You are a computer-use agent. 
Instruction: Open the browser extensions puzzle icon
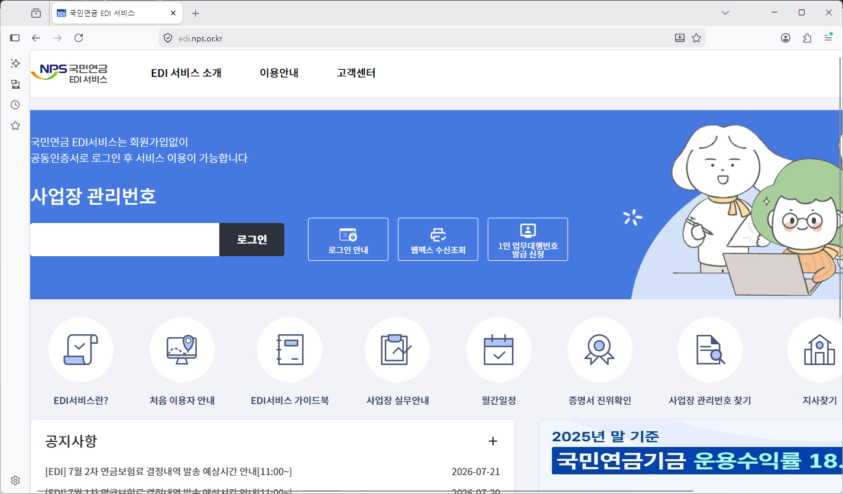coord(807,38)
